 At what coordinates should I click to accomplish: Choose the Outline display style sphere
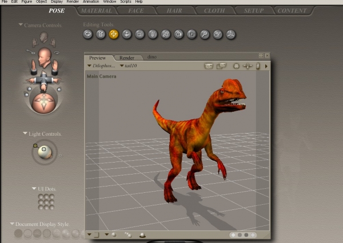tap(28, 233)
